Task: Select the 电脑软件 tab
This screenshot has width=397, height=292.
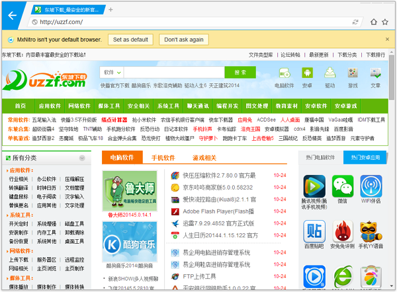Action: (x=122, y=157)
